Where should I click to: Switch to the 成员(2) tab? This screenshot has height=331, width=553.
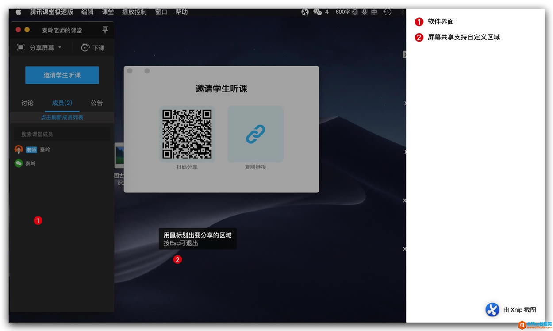click(62, 103)
